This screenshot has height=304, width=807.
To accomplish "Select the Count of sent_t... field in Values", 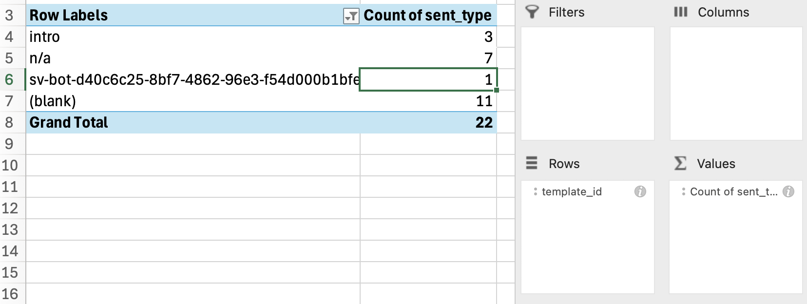I will 733,191.
